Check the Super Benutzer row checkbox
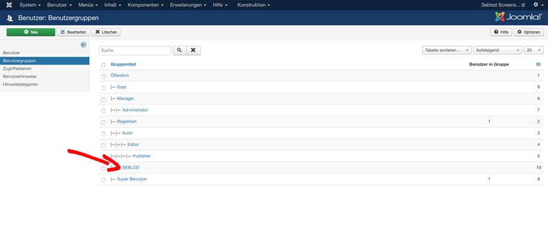Screen dimensions: 548x238 (x=104, y=180)
